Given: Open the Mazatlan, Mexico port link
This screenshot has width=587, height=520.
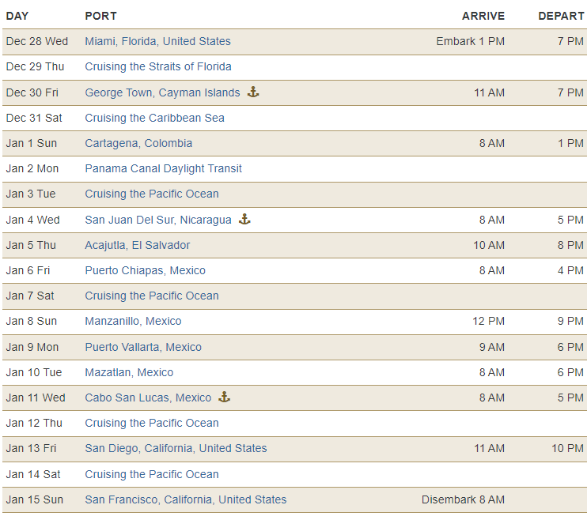Looking at the screenshot, I should click(x=129, y=372).
